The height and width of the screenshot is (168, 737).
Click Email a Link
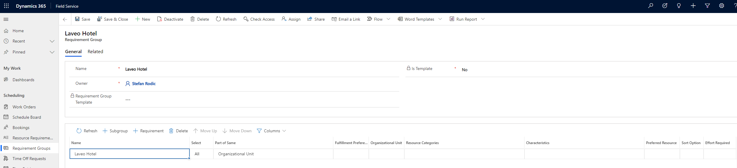346,19
